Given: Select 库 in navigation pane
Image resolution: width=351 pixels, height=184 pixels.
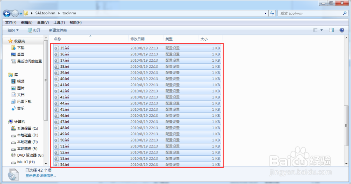Looking at the screenshot, I should pyautogui.click(x=16, y=75).
